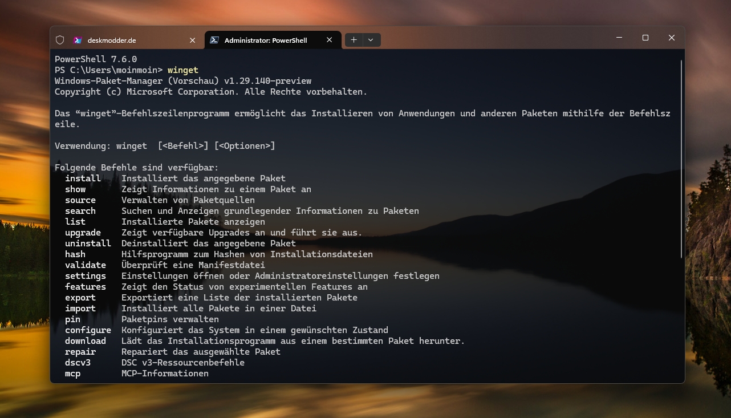This screenshot has width=731, height=418.
Task: Click the configure command entry
Action: (x=88, y=330)
